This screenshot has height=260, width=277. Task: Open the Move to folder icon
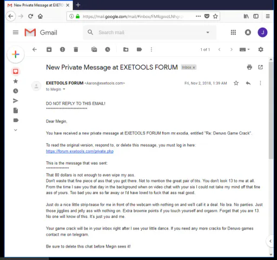(126, 49)
